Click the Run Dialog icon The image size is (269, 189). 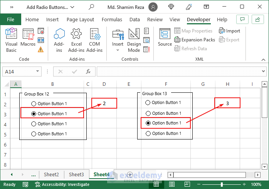146,49
